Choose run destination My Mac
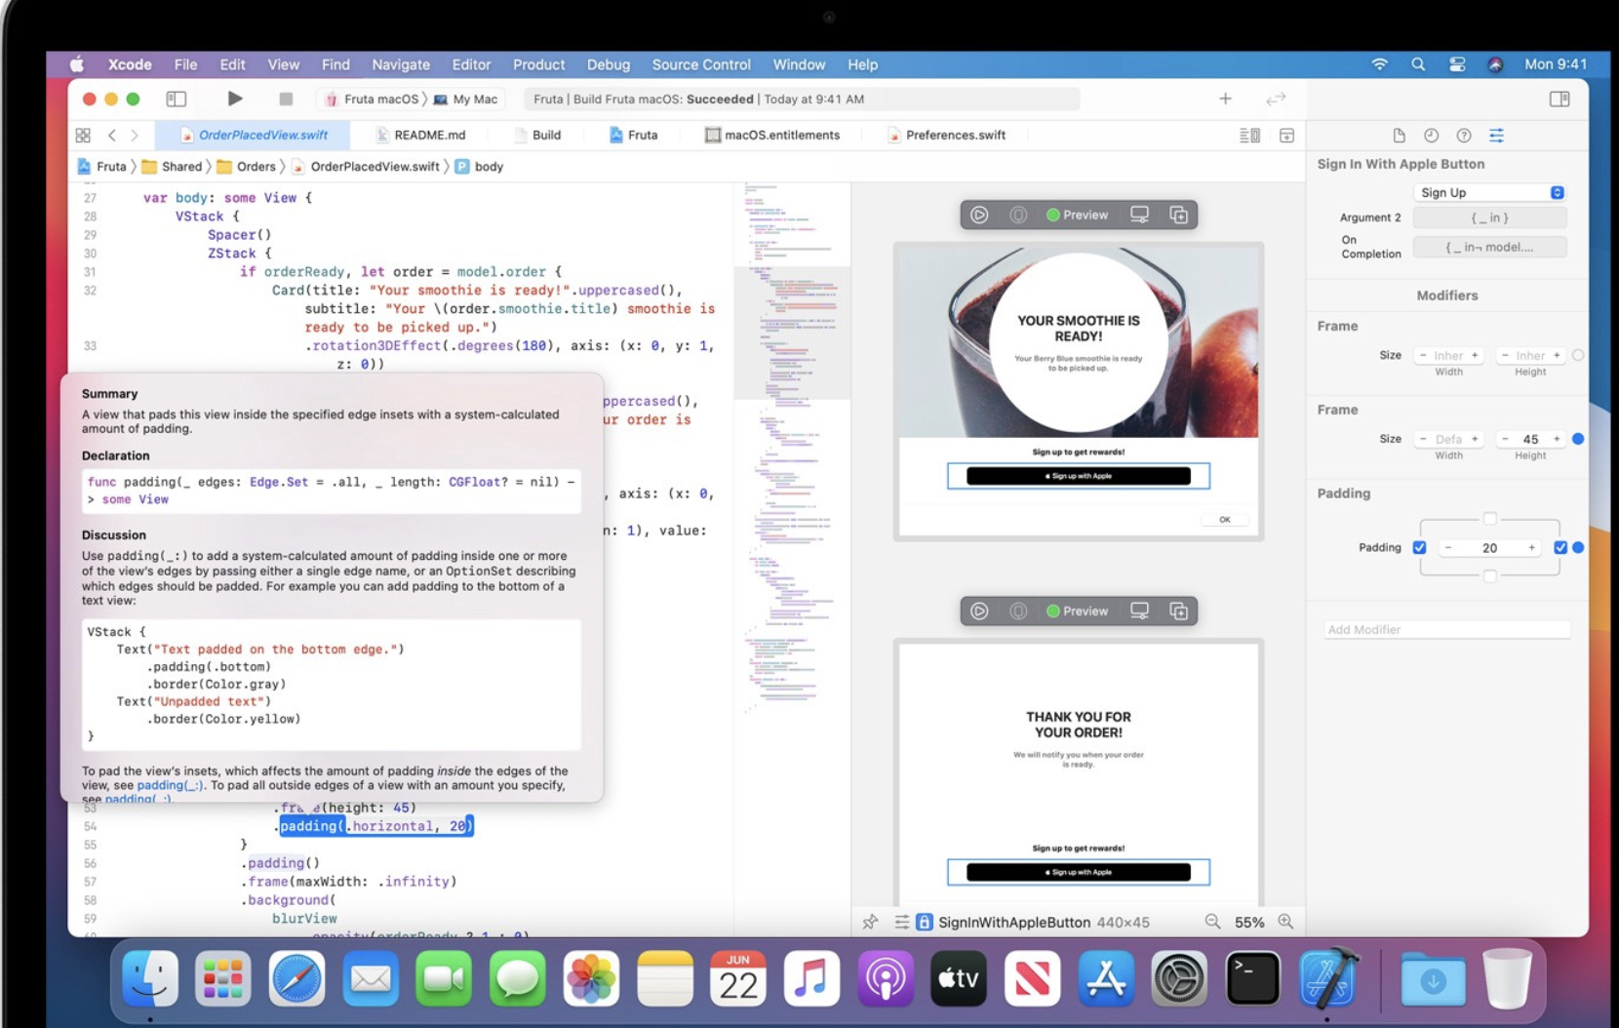This screenshot has height=1028, width=1619. tap(465, 99)
